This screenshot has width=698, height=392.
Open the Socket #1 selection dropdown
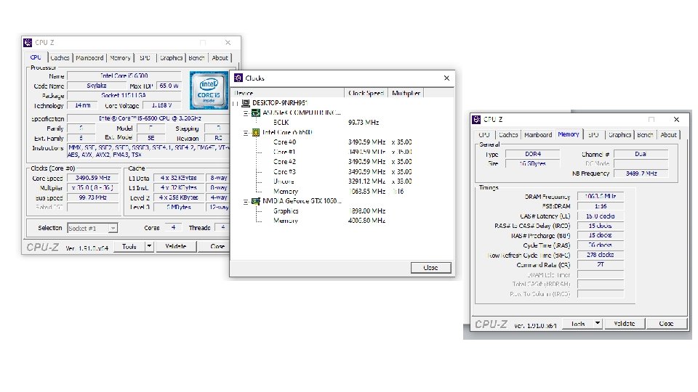113,229
